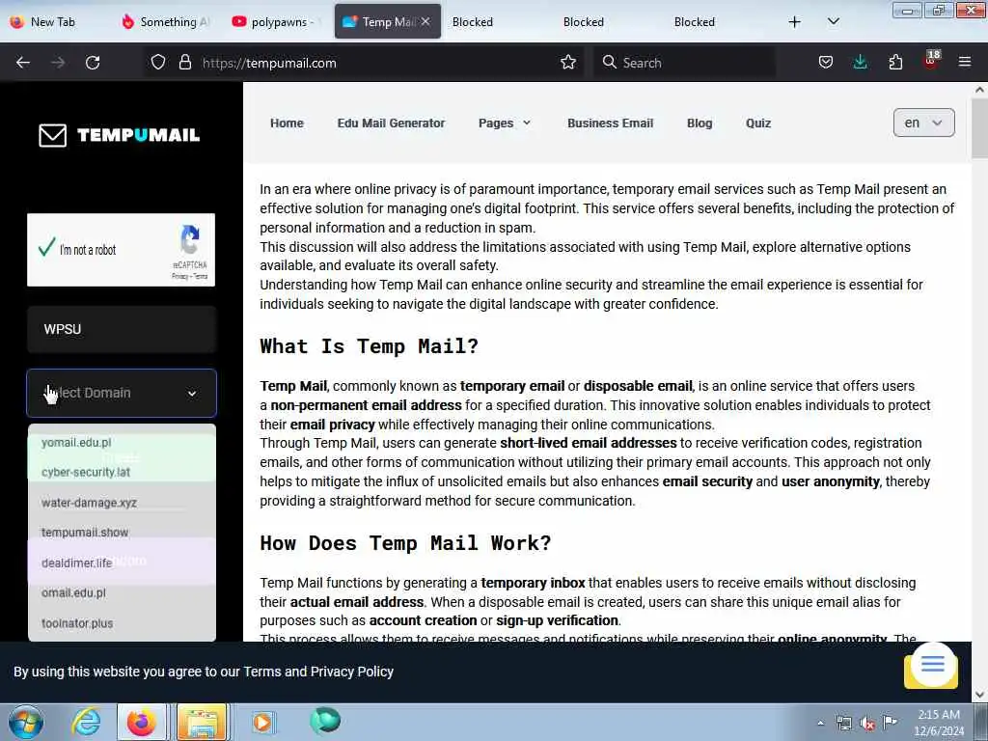Open the Extensions puzzle icon

(x=895, y=63)
